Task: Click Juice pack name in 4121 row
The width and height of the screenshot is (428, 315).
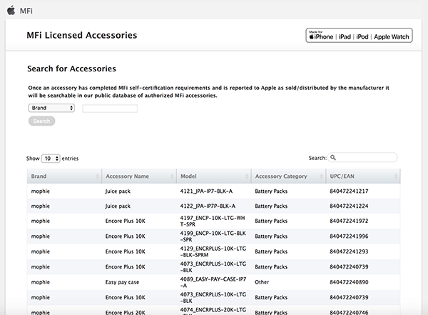Action: point(118,191)
